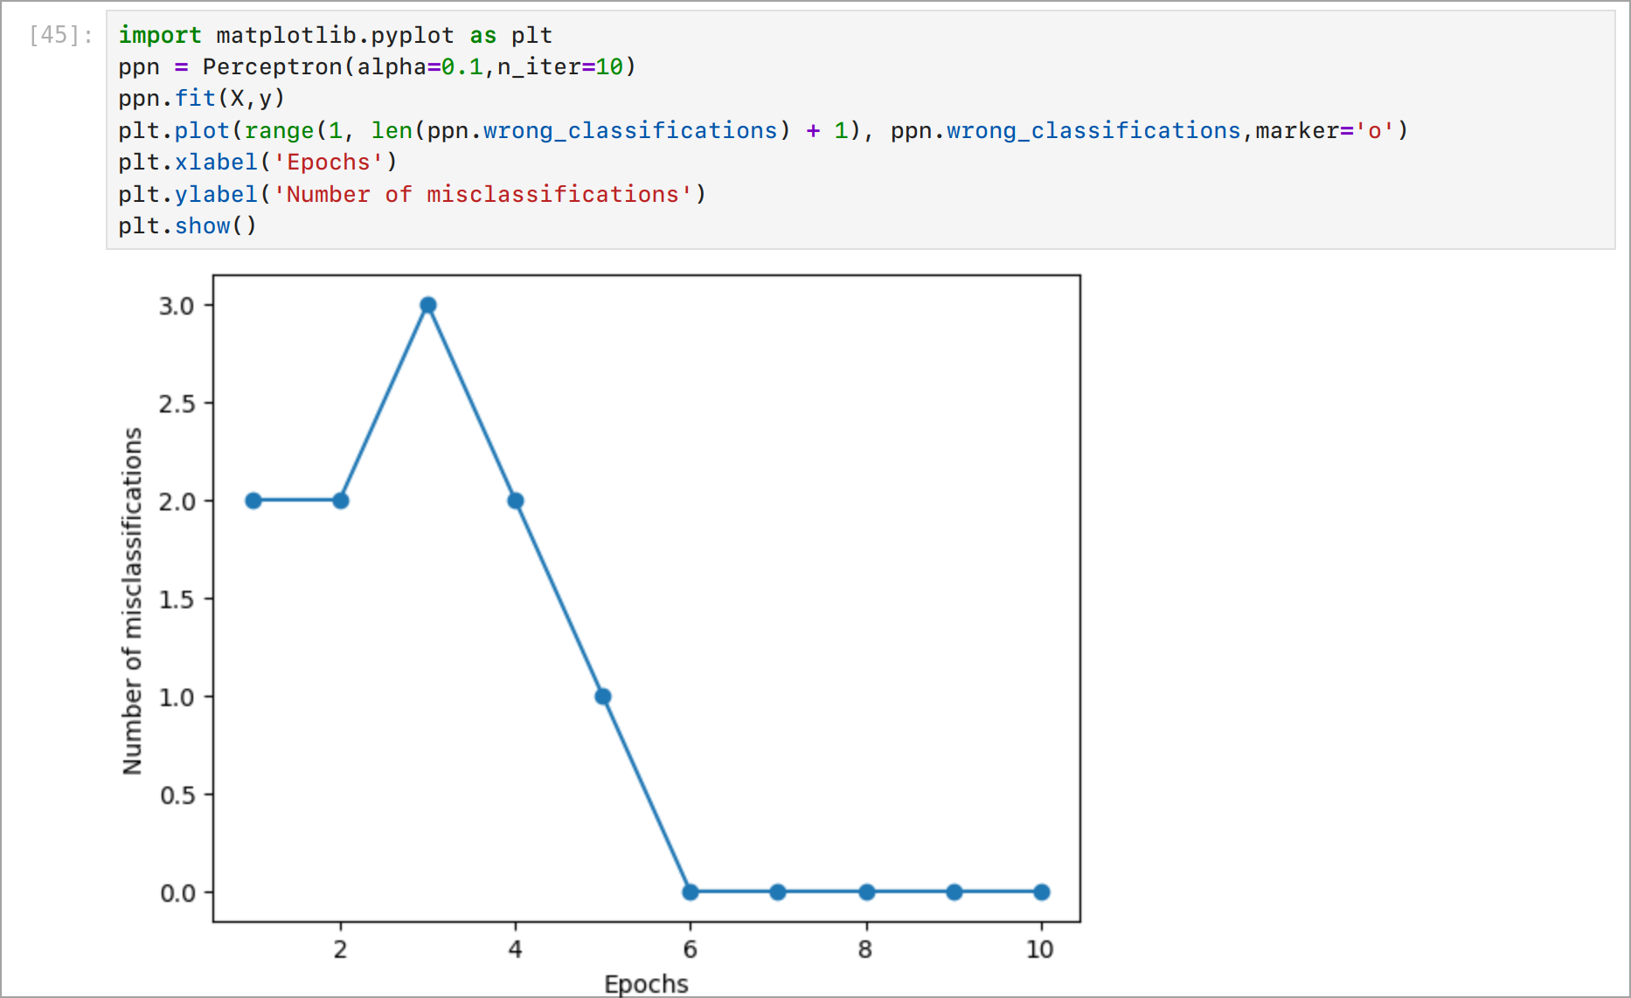Click the data point at epoch 5

tap(602, 696)
